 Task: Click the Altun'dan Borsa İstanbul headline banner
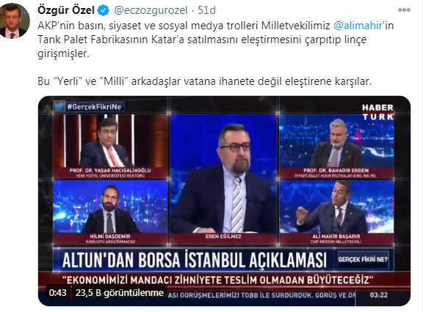[194, 260]
